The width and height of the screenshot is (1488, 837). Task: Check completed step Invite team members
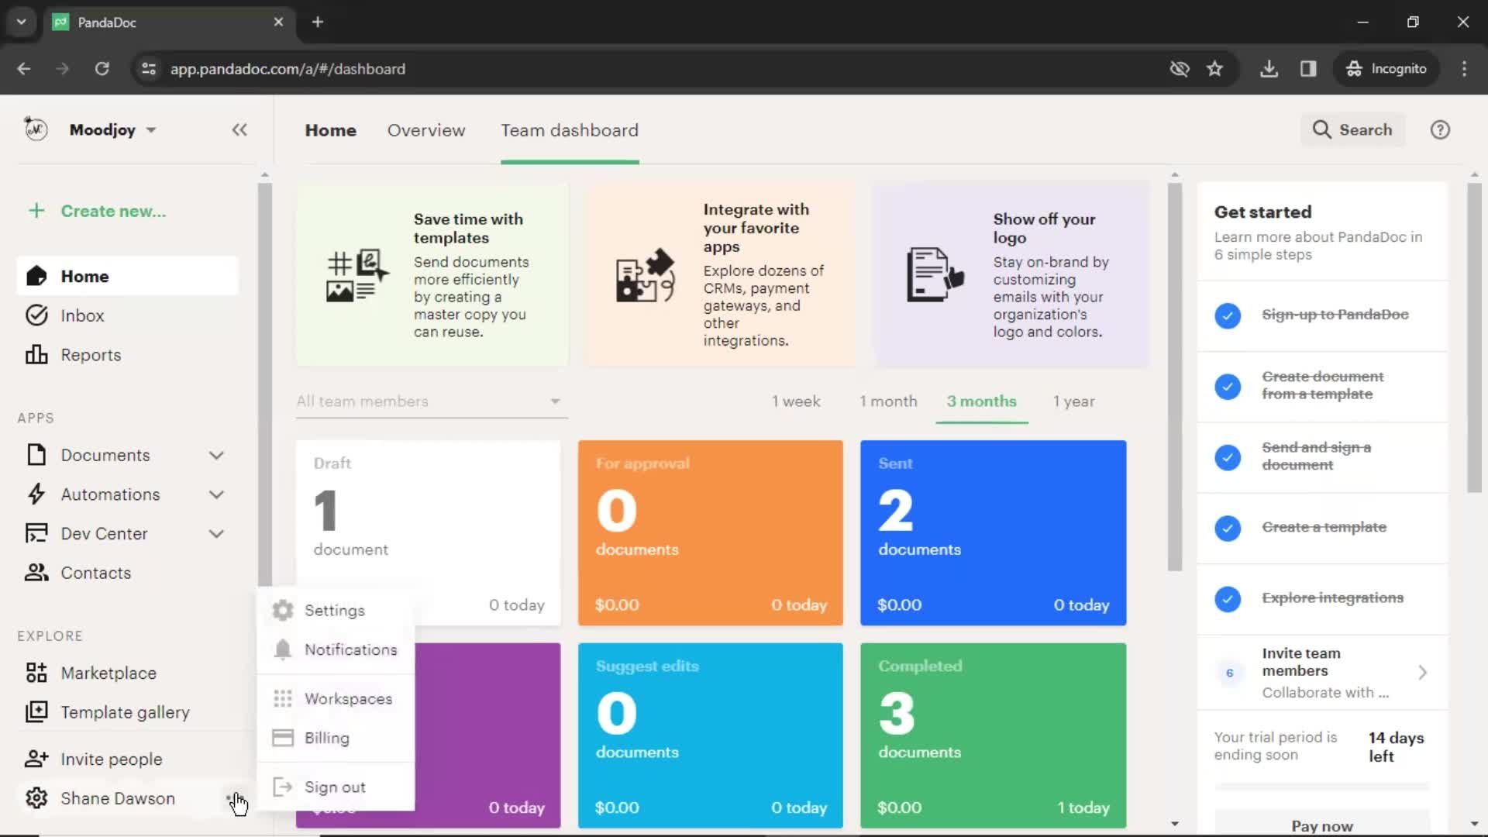1229,670
